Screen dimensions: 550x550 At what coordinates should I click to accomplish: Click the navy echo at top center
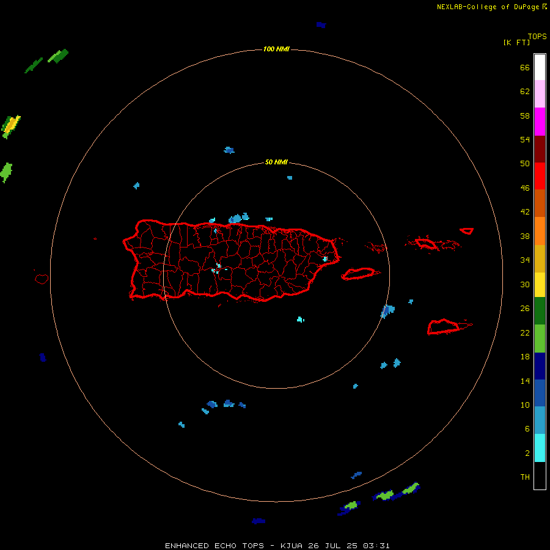tap(321, 25)
